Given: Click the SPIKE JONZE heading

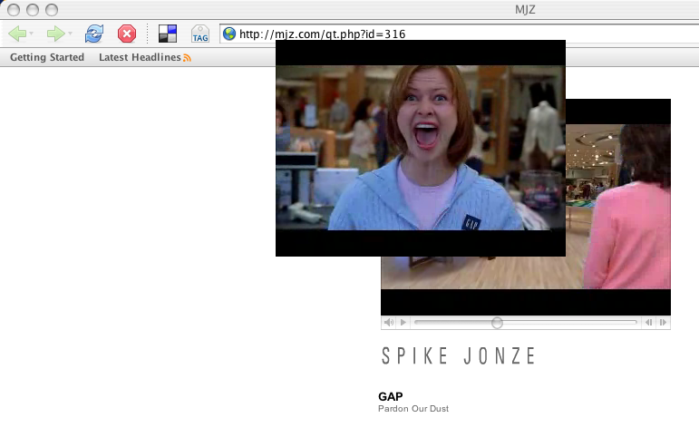Looking at the screenshot, I should click(459, 355).
